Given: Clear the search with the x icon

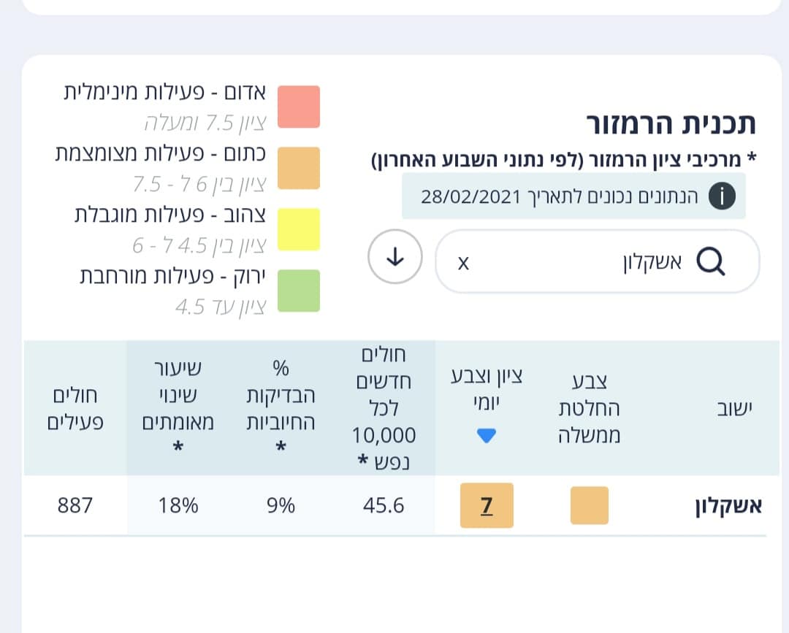Looking at the screenshot, I should (x=463, y=263).
